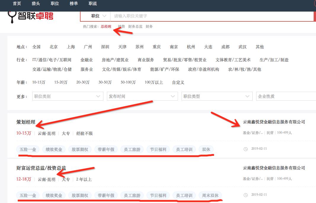Filter jobs by location 北京
Viewport: 316px width, 203px height.
[x=54, y=47]
